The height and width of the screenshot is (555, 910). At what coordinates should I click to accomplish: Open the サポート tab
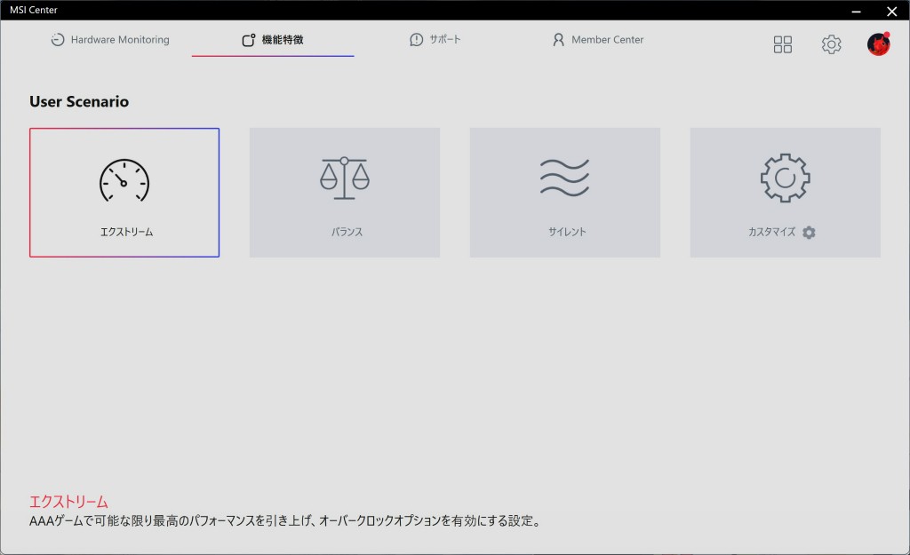pyautogui.click(x=445, y=40)
